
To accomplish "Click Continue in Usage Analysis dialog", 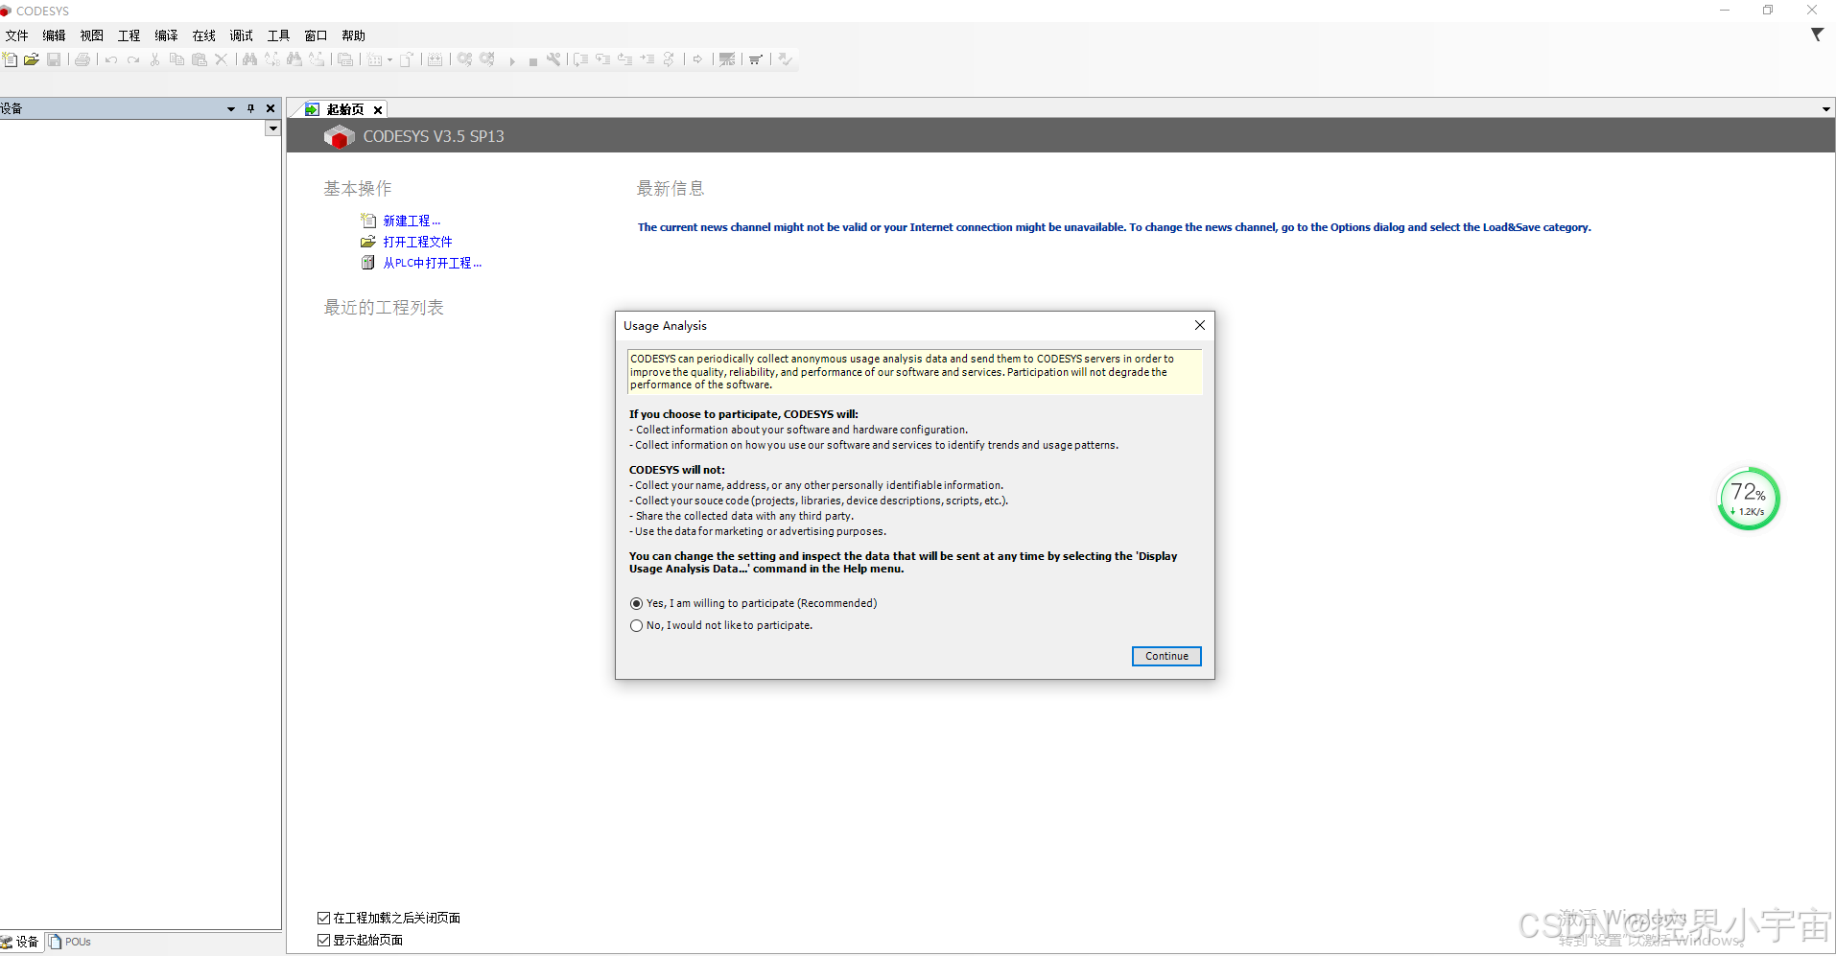I will (1166, 656).
